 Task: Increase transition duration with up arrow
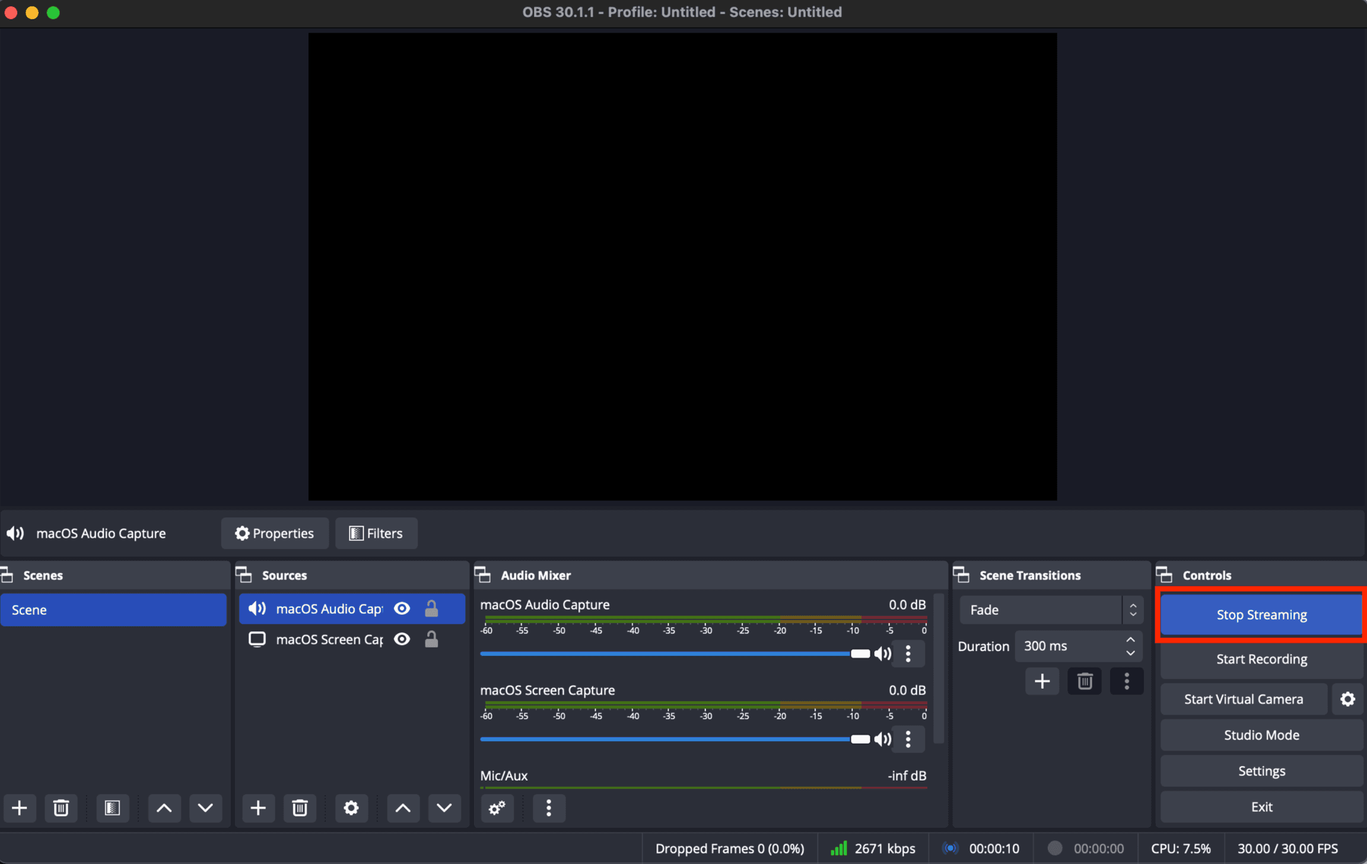(x=1131, y=640)
